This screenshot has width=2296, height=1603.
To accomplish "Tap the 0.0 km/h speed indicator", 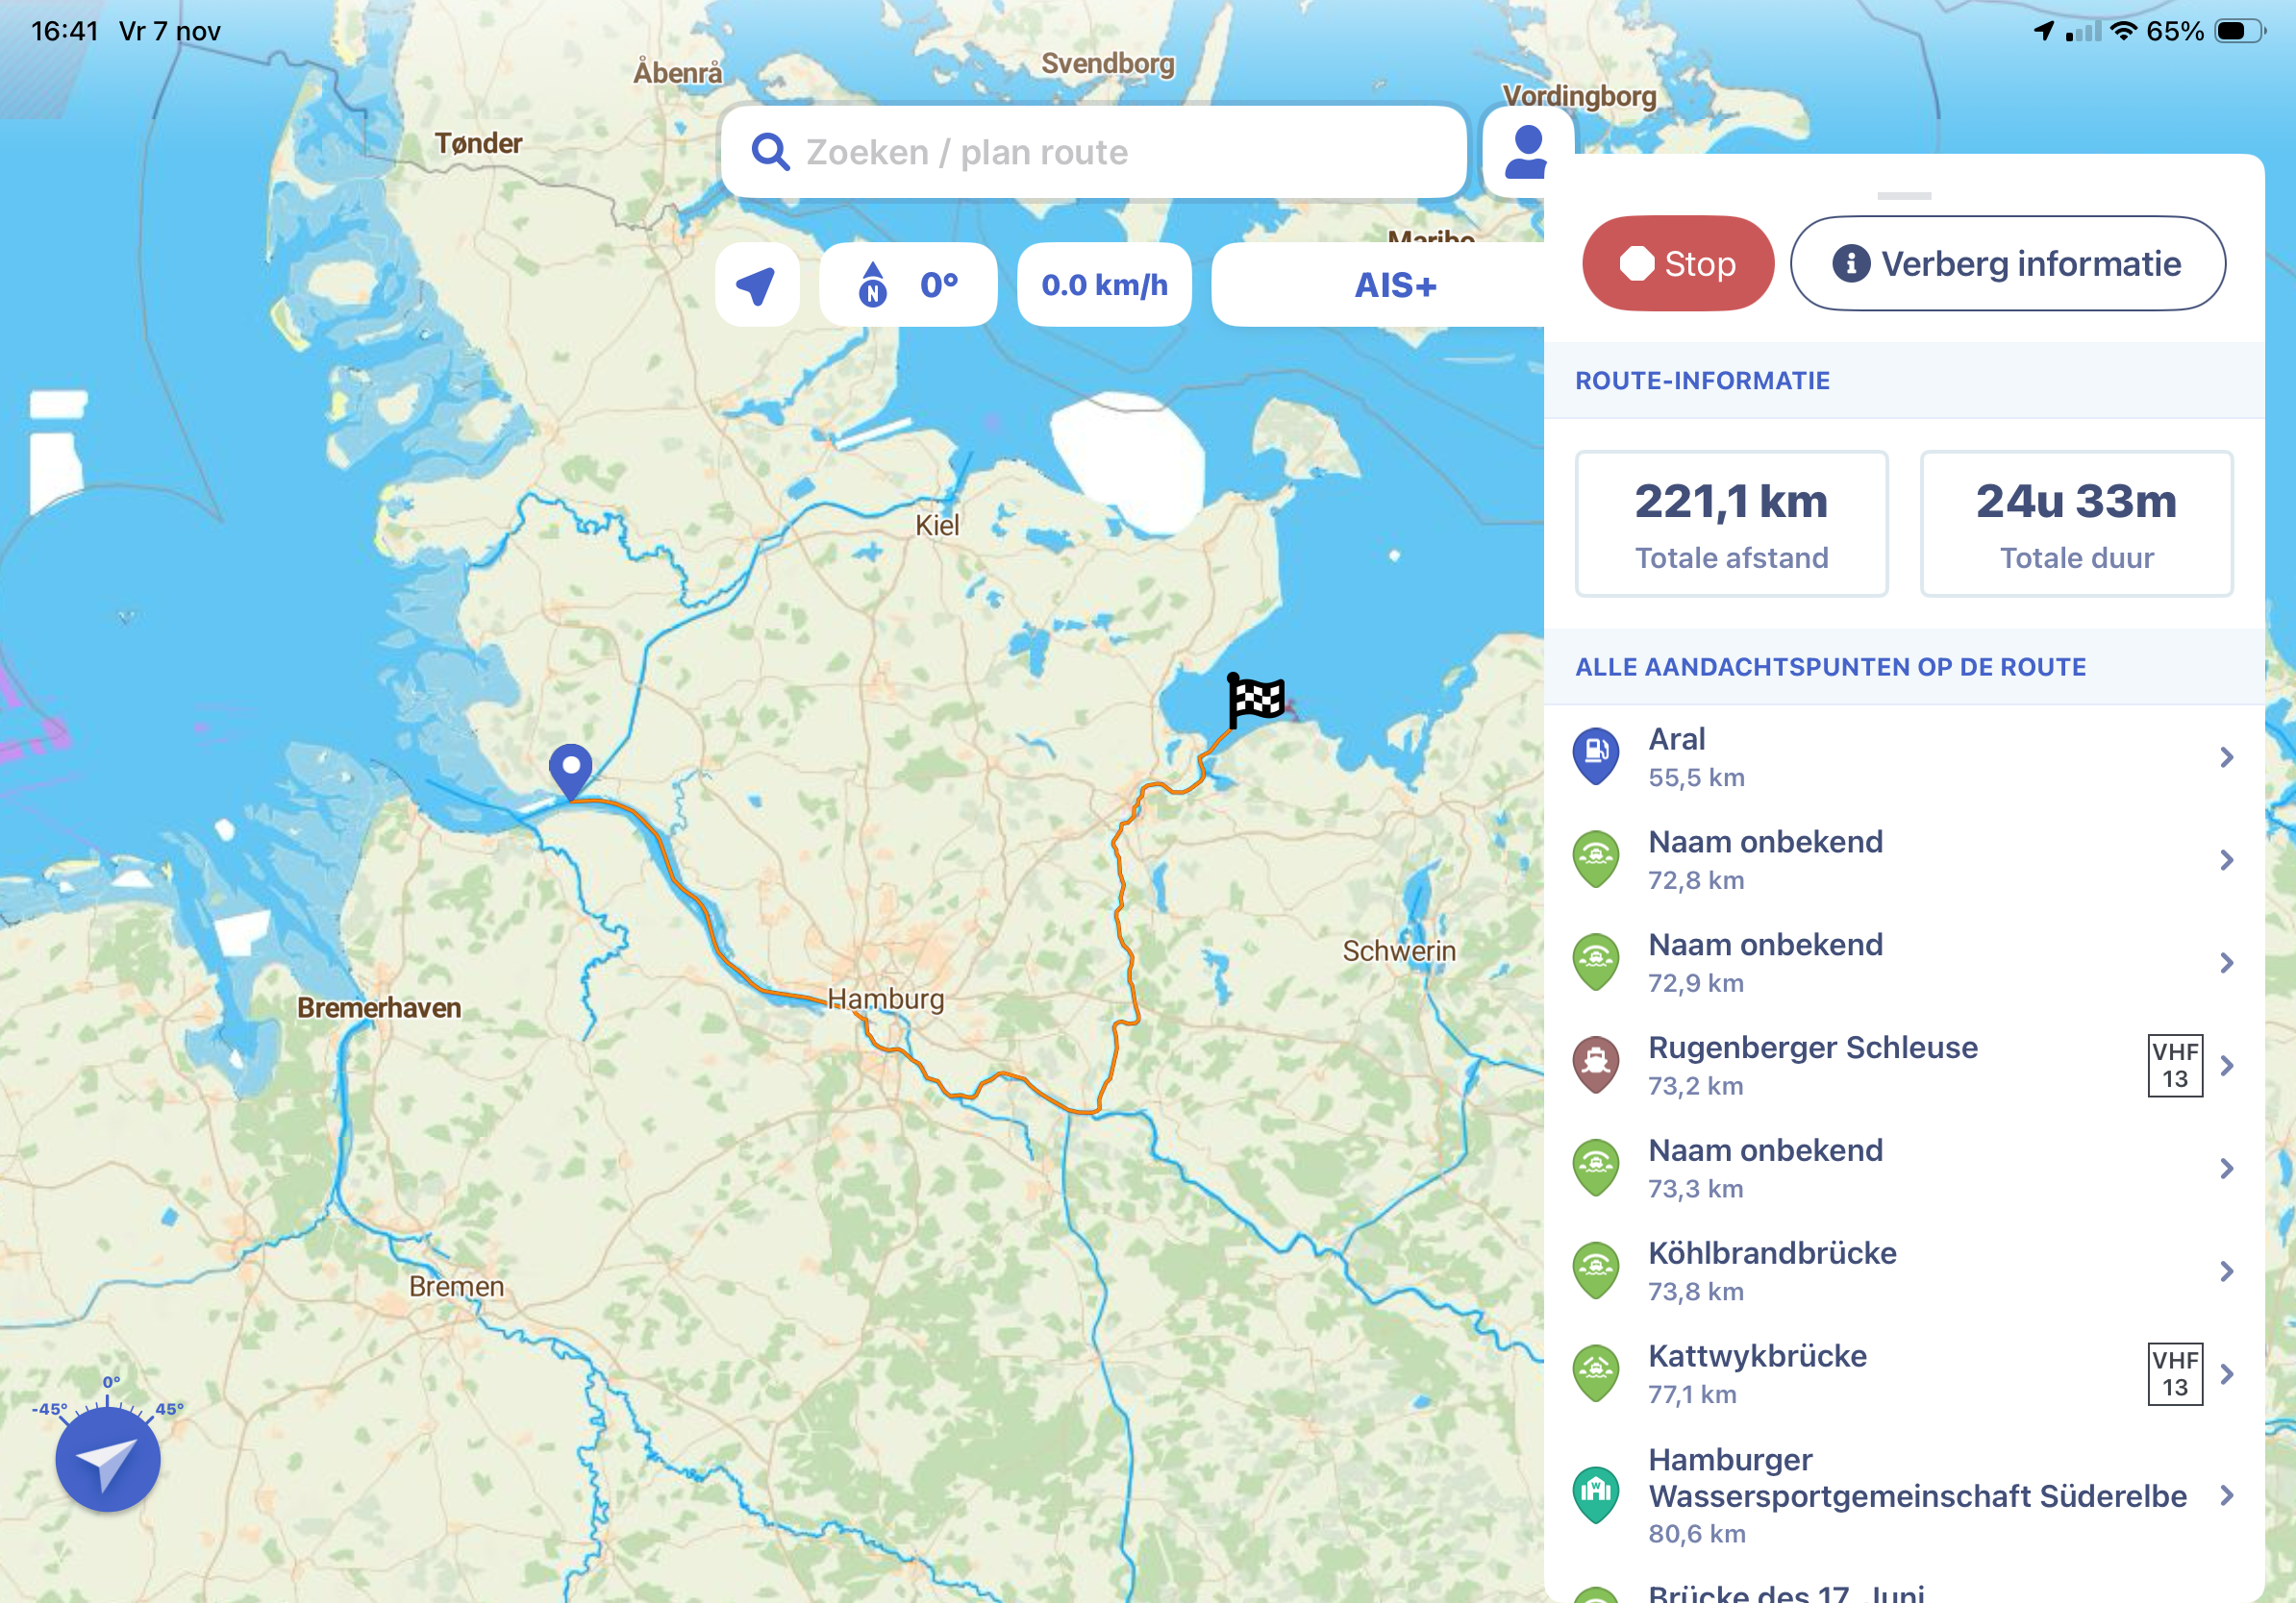I will pos(1104,284).
